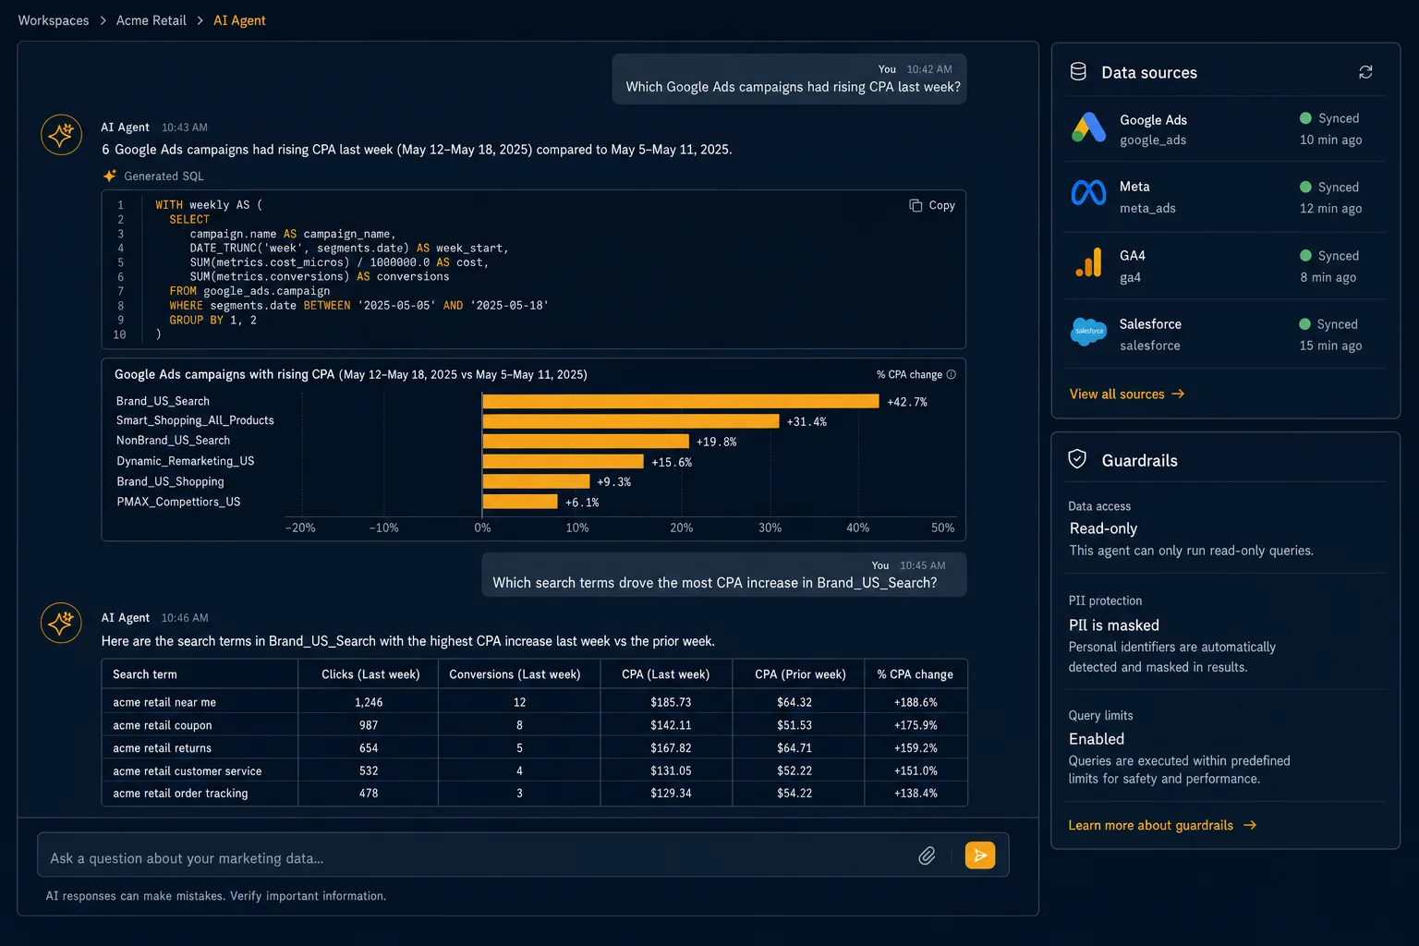Select the Dynamic_Remarketing_US chart bar
This screenshot has height=946, width=1419.
pos(563,461)
